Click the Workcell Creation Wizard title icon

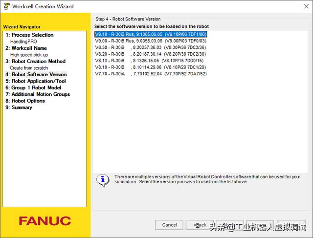pos(7,6)
